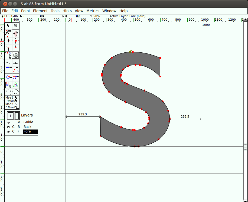Select the Pointer arrow tool
The width and height of the screenshot is (248, 202).
point(8,26)
